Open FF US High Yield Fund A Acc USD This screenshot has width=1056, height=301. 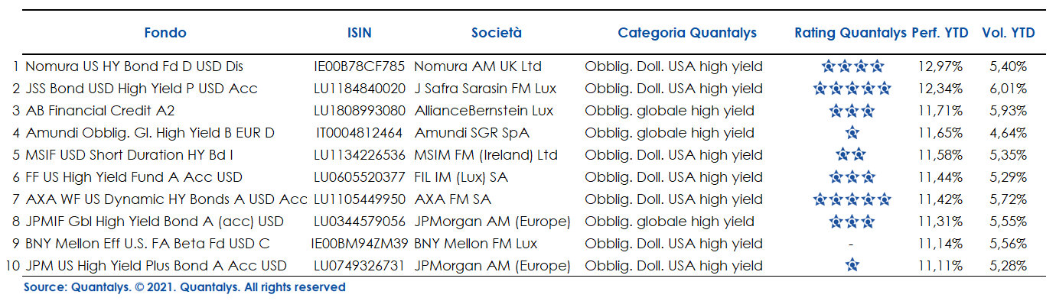tap(134, 177)
